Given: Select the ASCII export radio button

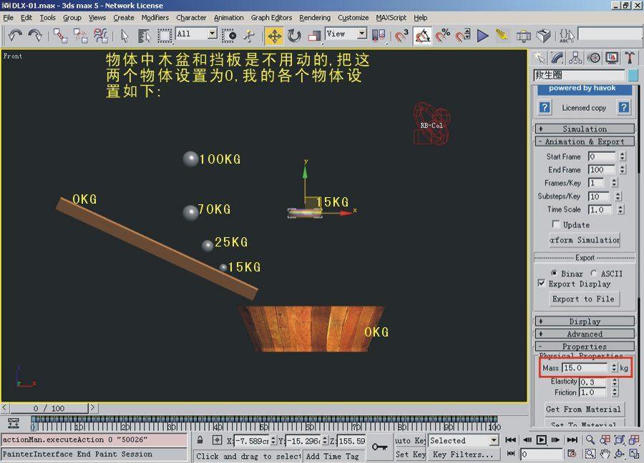Looking at the screenshot, I should pos(595,273).
